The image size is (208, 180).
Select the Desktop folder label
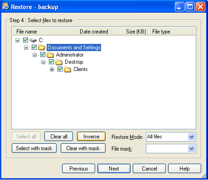(74, 62)
